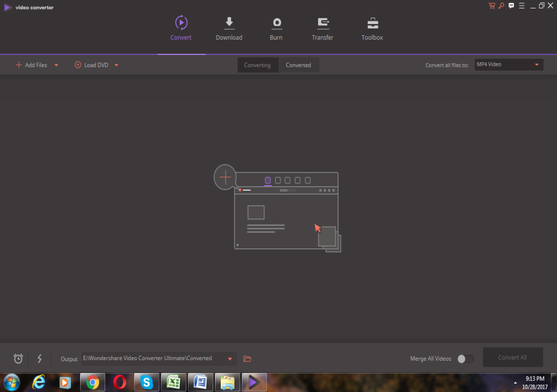Expand the Add Files dropdown arrow
The height and width of the screenshot is (392, 557).
56,65
